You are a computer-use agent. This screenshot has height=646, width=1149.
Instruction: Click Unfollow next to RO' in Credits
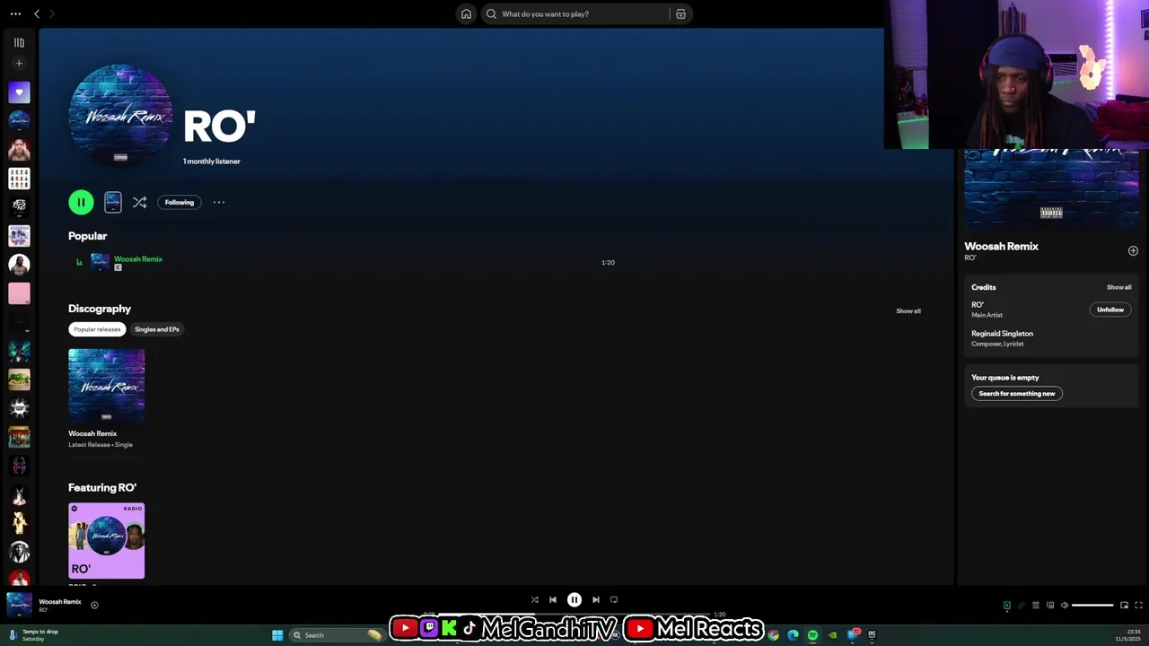(1110, 310)
